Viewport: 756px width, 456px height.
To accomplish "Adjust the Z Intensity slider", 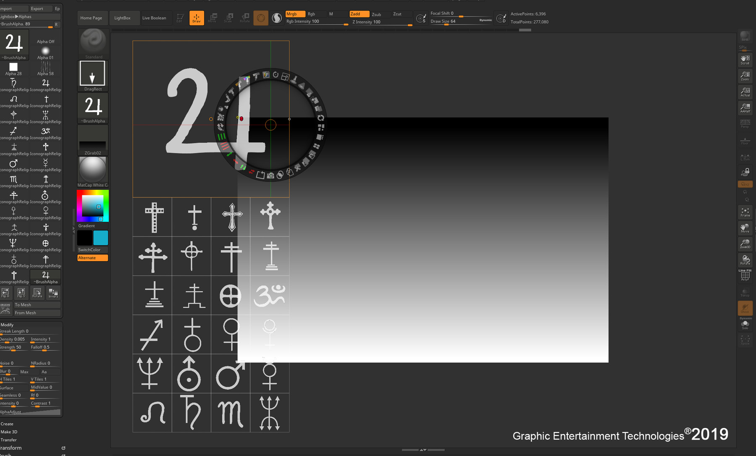I will pyautogui.click(x=381, y=22).
